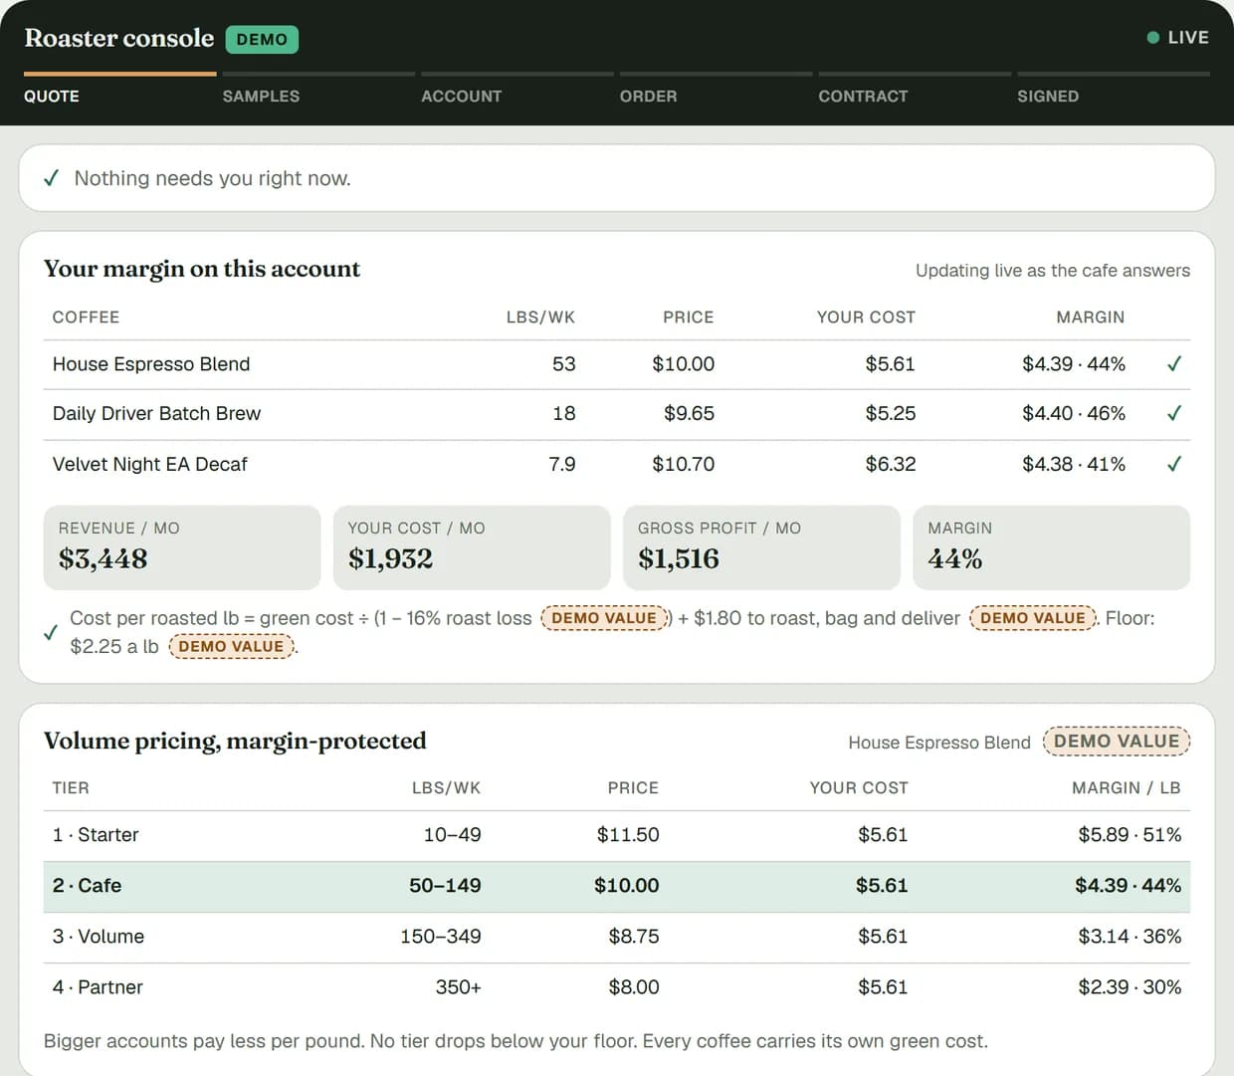This screenshot has height=1076, width=1234.
Task: Click the 350+ lbs/wk range
Action: pyautogui.click(x=458, y=987)
